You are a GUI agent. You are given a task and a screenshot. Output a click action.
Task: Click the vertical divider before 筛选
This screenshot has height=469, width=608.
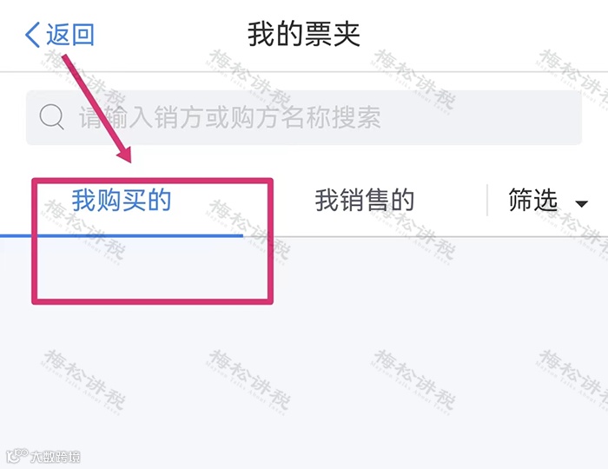(x=487, y=200)
